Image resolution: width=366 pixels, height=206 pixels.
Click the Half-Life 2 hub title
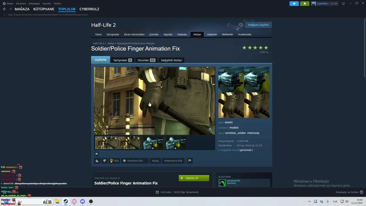coord(104,25)
